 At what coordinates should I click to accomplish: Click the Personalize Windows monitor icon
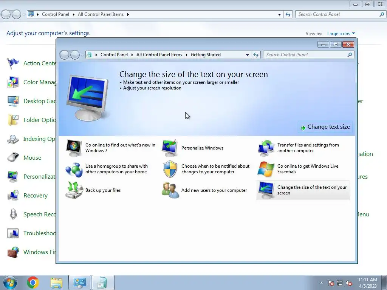tap(170, 148)
